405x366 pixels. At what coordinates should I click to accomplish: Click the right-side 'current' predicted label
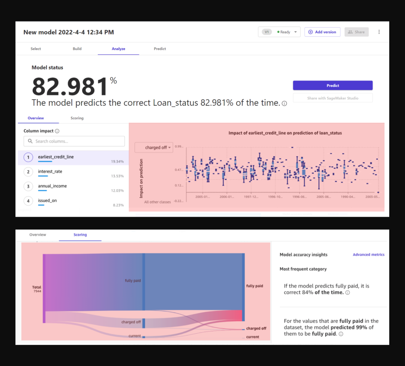252,337
